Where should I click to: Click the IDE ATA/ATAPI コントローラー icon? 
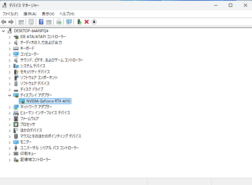(x=16, y=37)
